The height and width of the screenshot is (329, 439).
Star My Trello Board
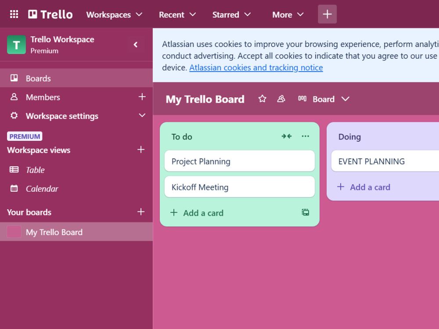coord(263,99)
